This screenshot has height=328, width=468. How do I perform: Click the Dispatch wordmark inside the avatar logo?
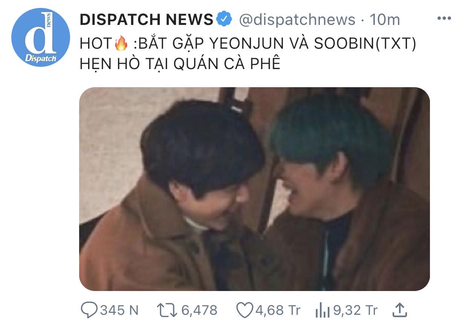click(41, 58)
